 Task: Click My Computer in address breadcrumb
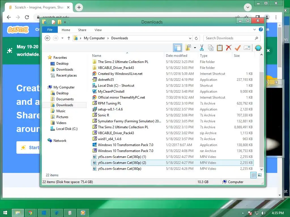[x=94, y=38]
